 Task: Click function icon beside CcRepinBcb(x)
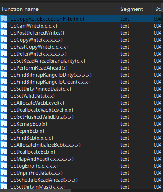coord(4,131)
